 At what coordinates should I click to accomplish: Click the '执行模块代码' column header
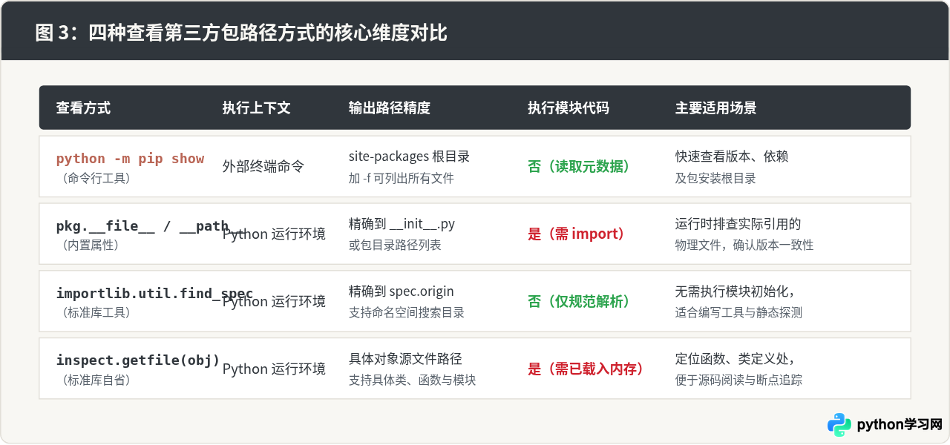click(x=568, y=108)
